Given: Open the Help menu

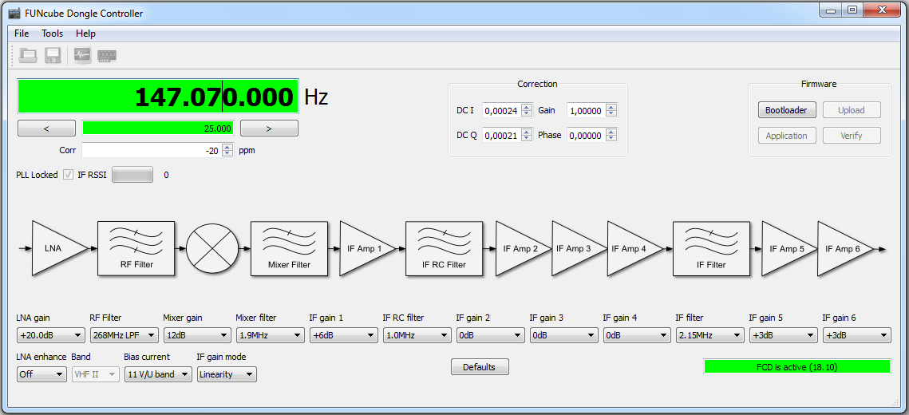Looking at the screenshot, I should coord(86,34).
